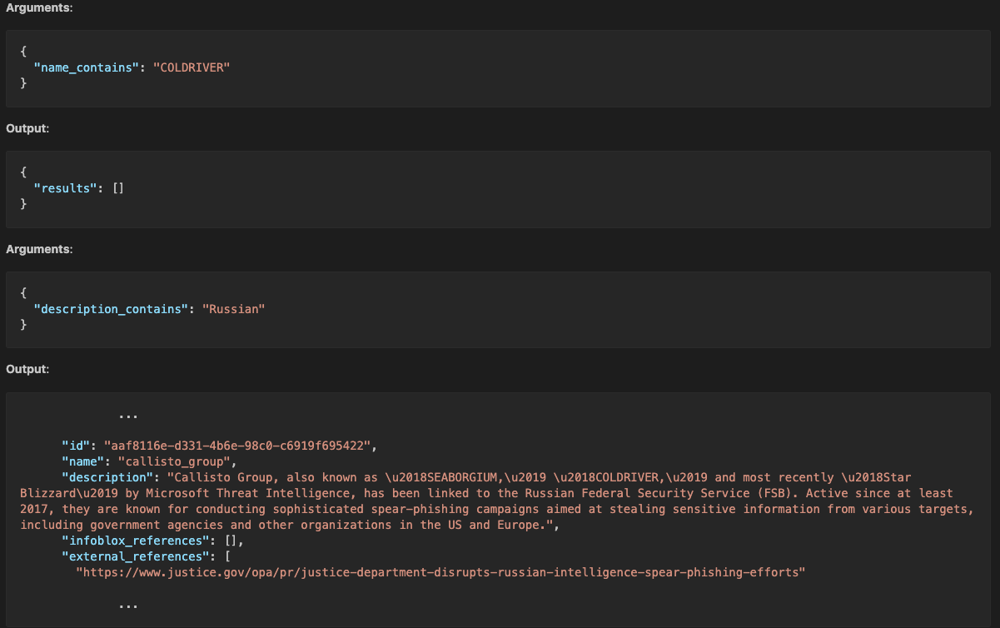The image size is (1000, 628).
Task: Click the ellipsis above the "id" line
Action: (x=127, y=414)
